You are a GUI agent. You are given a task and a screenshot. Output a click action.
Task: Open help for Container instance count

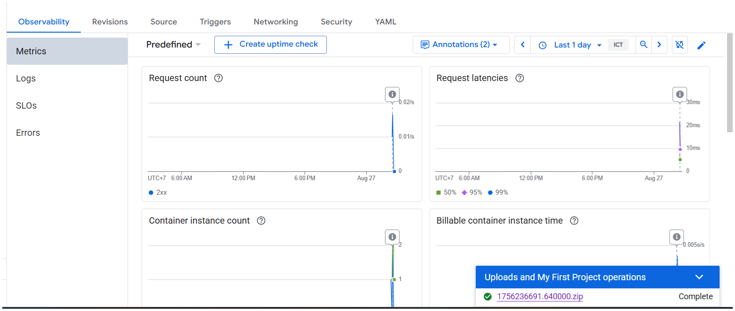pyautogui.click(x=261, y=220)
